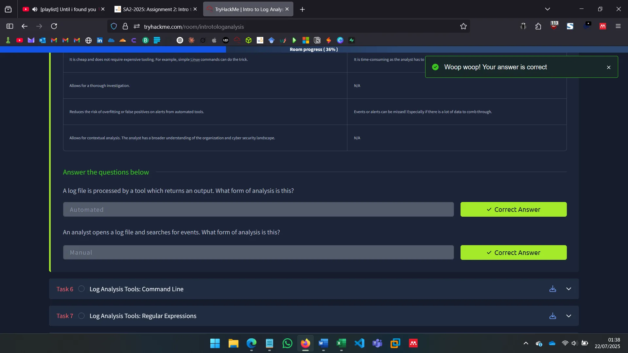Dismiss the correct answer notification
Screen dimensions: 628x353
tap(609, 67)
